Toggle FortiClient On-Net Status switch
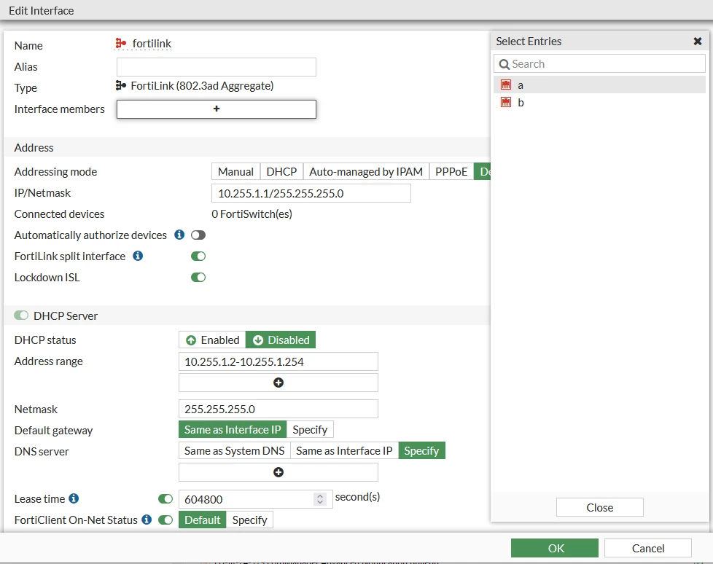 click(165, 520)
